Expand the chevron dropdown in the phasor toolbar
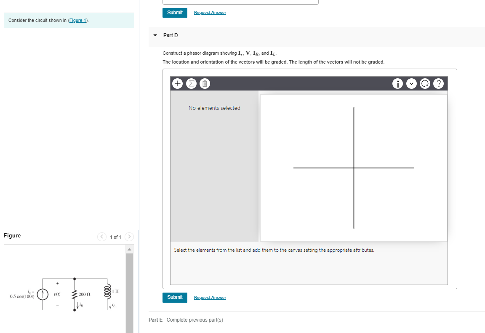Image resolution: width=485 pixels, height=333 pixels. click(411, 83)
